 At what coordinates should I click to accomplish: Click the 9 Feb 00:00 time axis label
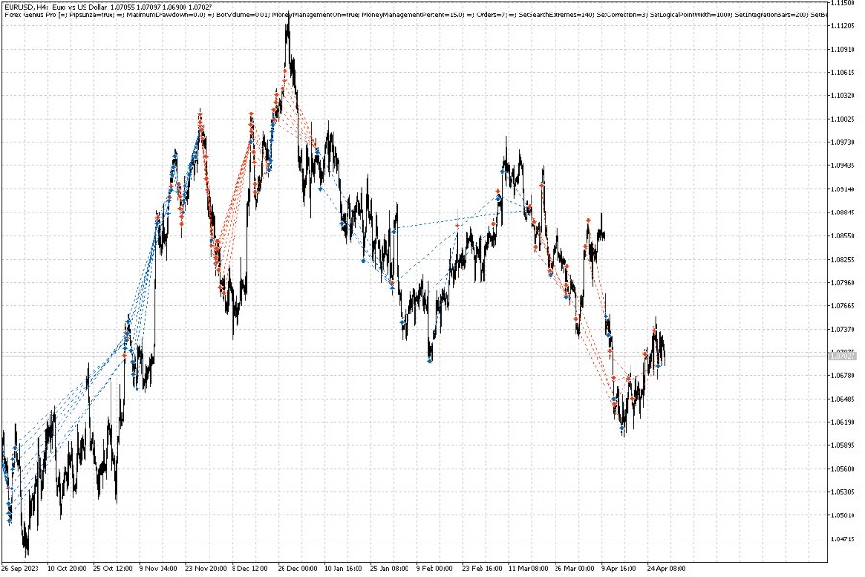[434, 568]
